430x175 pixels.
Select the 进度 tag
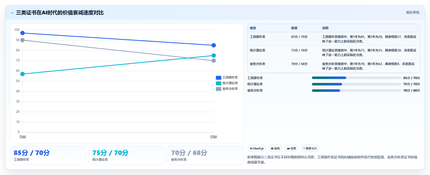pyautogui.click(x=291, y=148)
